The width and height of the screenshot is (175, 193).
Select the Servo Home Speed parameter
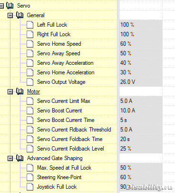point(59,44)
